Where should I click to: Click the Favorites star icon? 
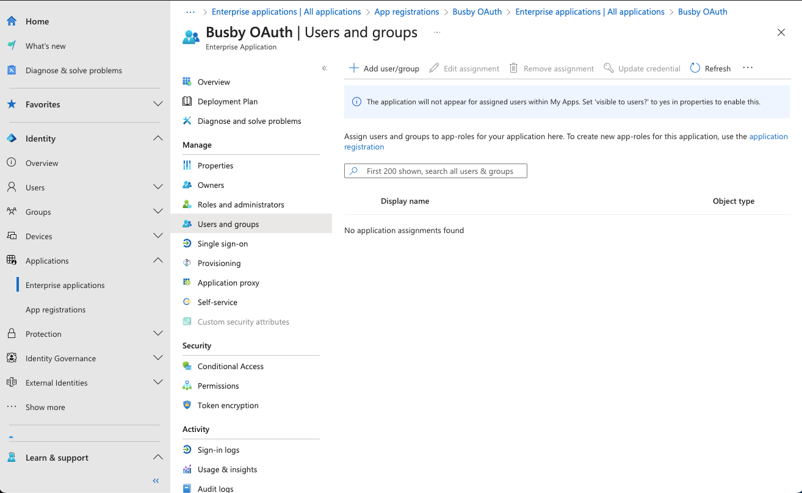[x=12, y=104]
